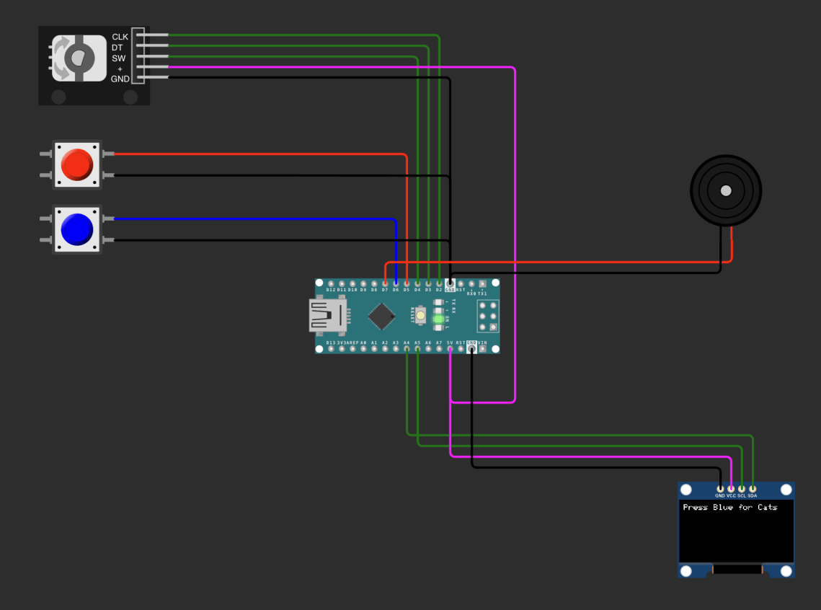
Task: Click the Nano D13 pin
Action: click(x=331, y=349)
